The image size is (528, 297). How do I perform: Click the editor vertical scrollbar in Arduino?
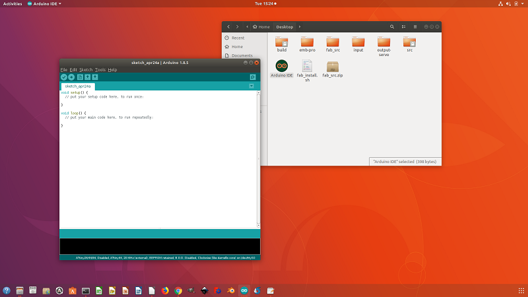click(258, 159)
